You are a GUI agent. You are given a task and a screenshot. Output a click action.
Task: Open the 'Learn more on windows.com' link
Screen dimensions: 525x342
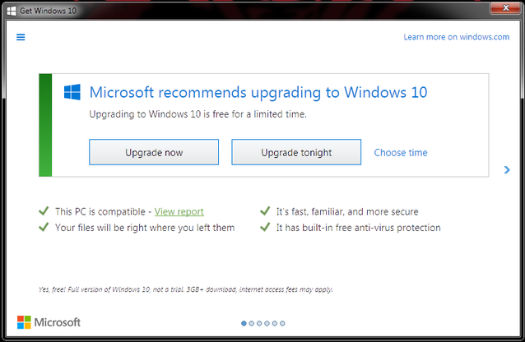456,37
